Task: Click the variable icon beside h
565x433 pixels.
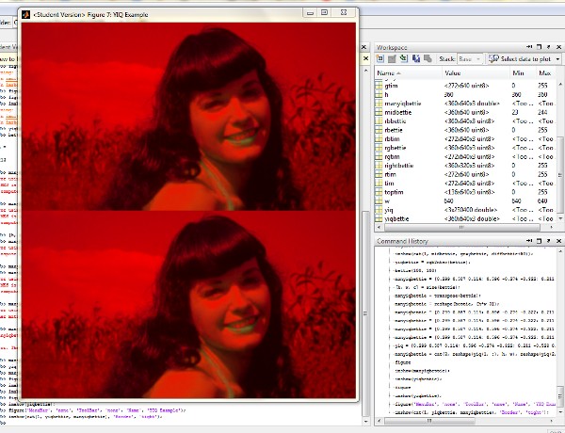Action: 379,94
